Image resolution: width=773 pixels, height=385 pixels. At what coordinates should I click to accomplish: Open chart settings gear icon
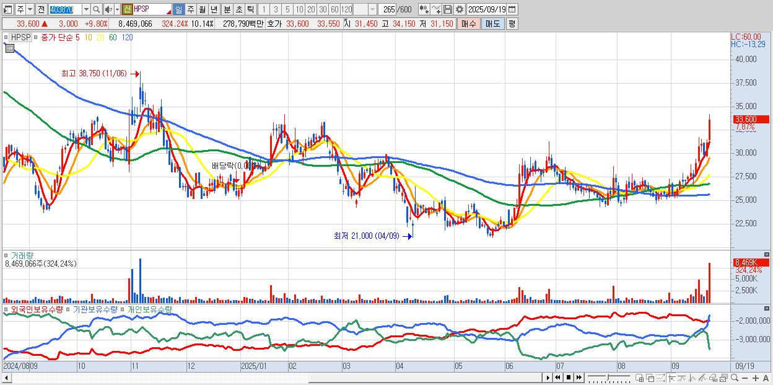pos(460,9)
